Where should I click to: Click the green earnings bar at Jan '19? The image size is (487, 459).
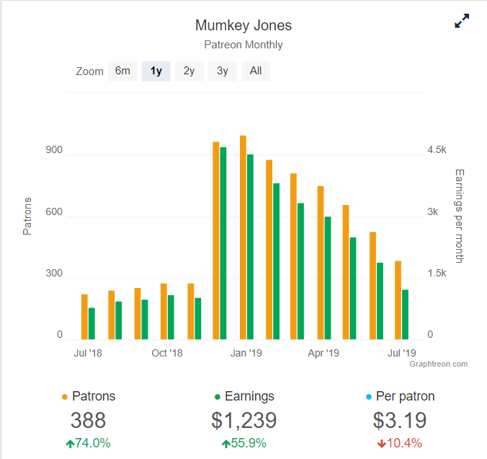tap(250, 247)
